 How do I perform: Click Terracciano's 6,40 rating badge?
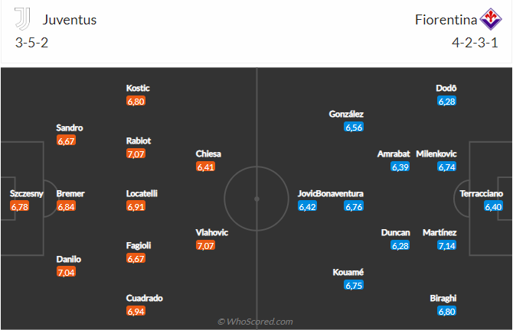pos(492,207)
